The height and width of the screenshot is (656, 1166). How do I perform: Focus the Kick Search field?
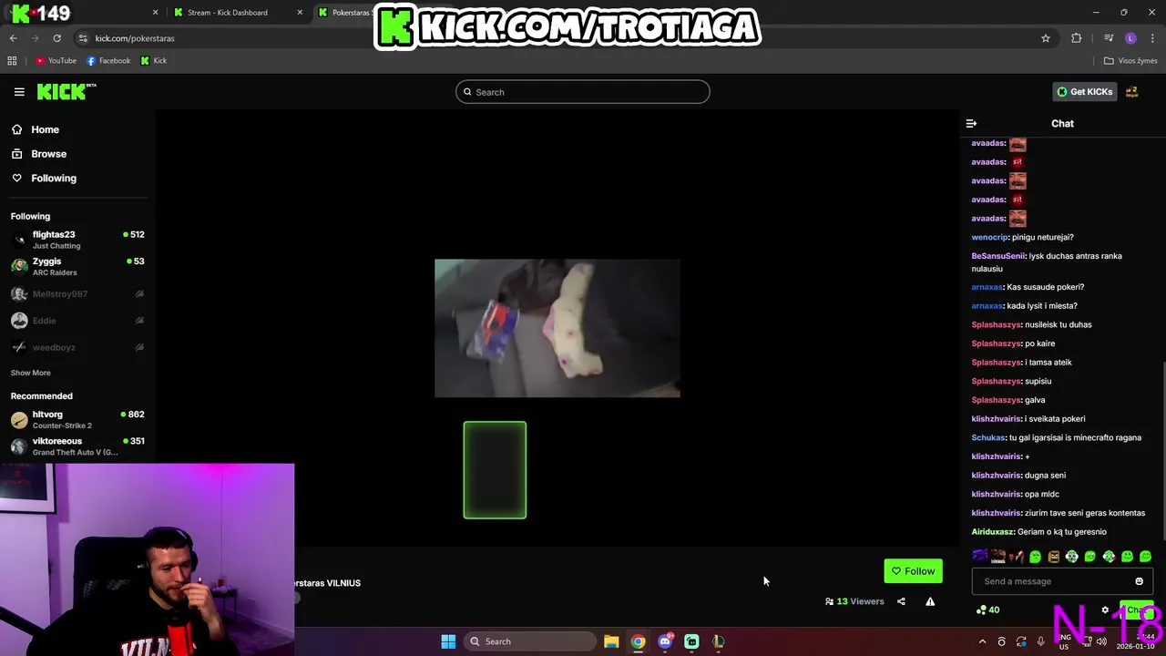point(583,92)
